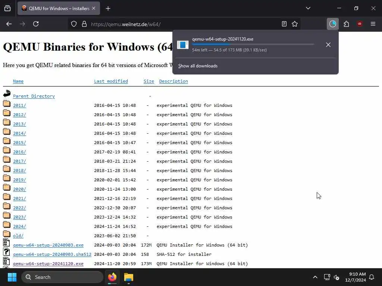382x286 pixels.
Task: Sort listing by Name column
Action: pos(18,81)
